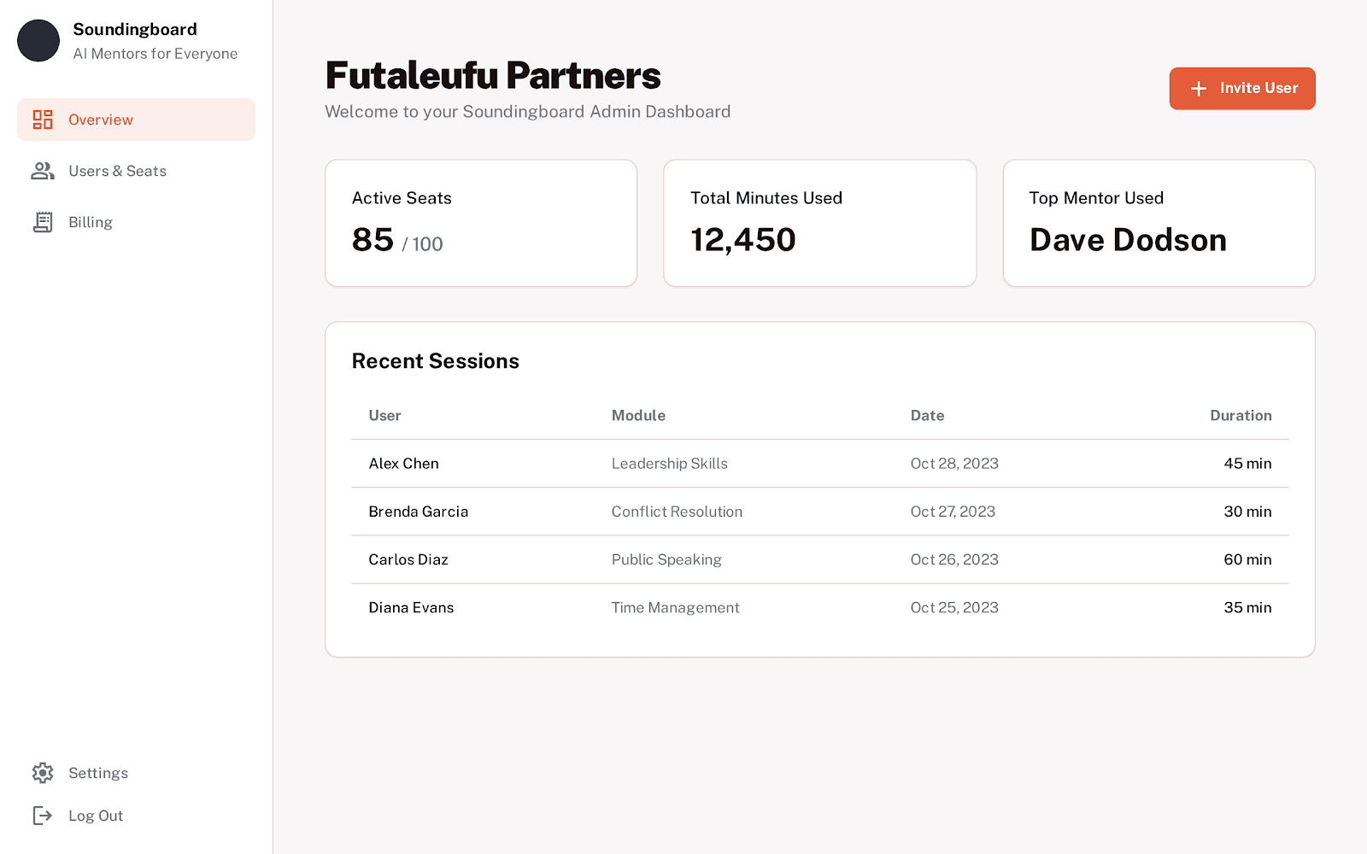
Task: Go to Users & Seats
Action: click(136, 171)
